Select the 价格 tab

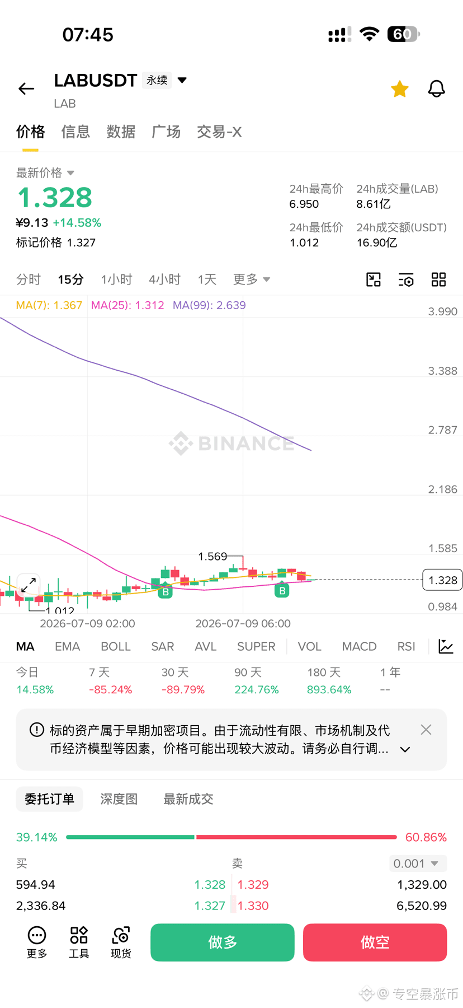pos(30,132)
